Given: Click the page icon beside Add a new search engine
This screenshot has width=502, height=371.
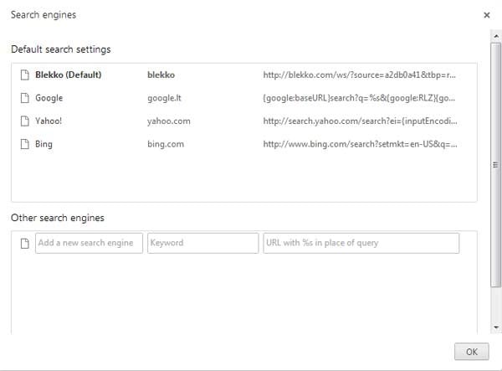Looking at the screenshot, I should pos(24,243).
